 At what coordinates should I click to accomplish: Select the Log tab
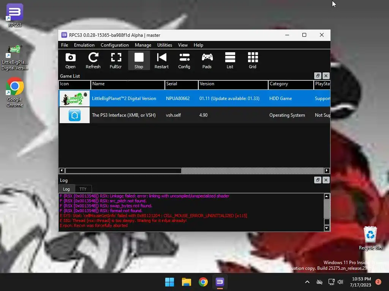(x=66, y=189)
